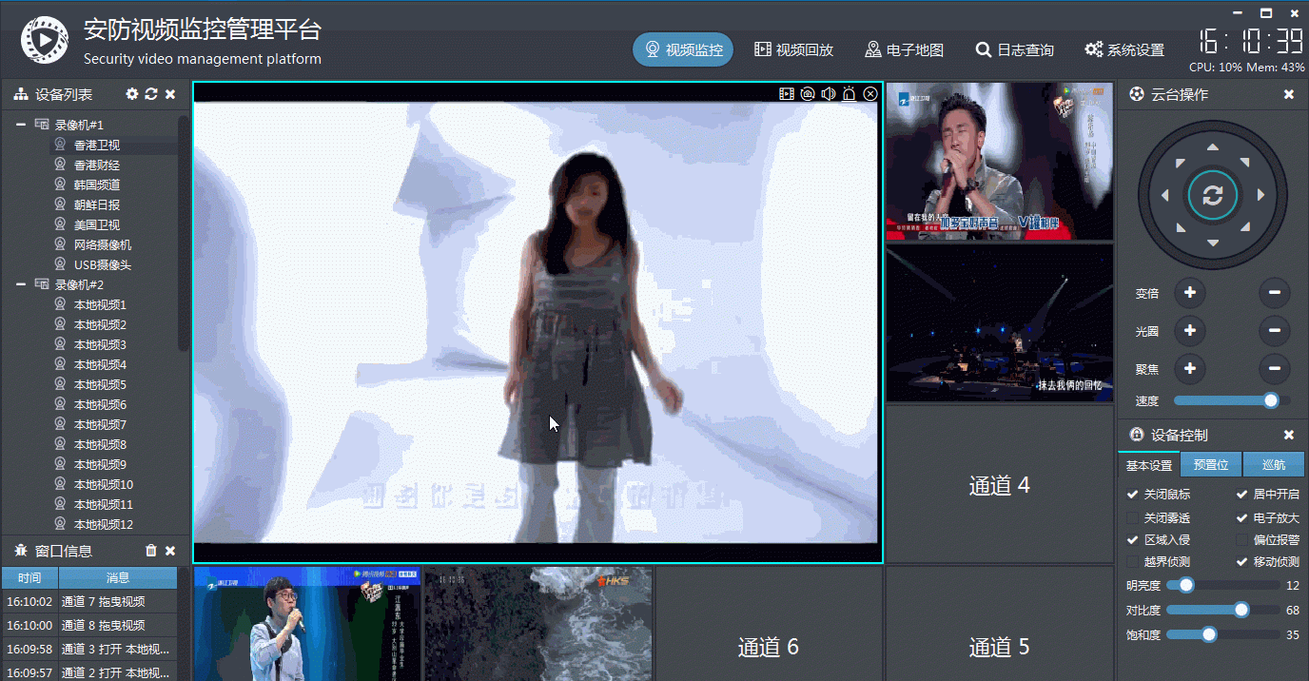
Task: Open 视频回放 tab
Action: point(793,49)
